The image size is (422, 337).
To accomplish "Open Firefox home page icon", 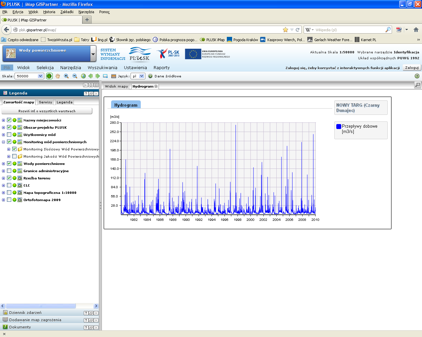I will [x=416, y=30].
